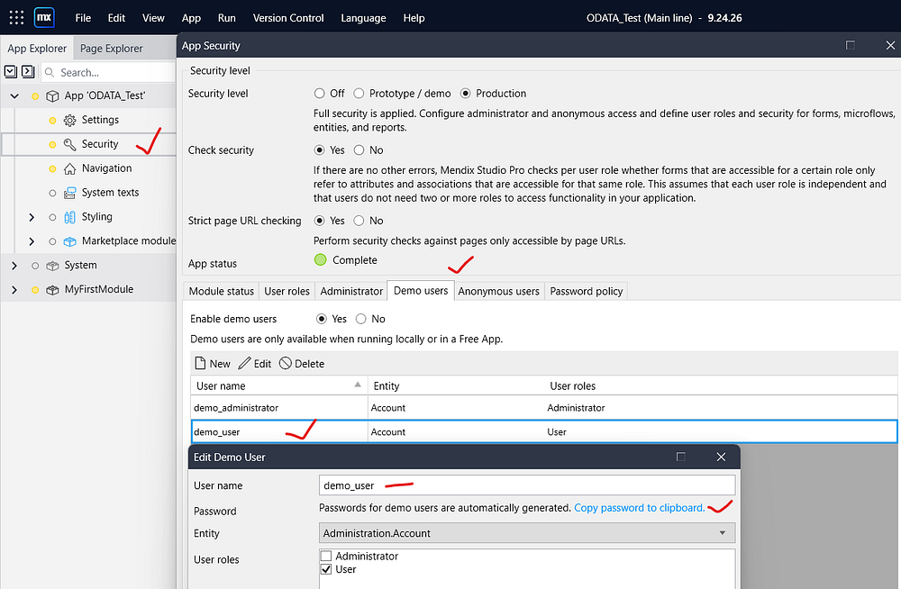Open System texts icon in tree
The image size is (901, 589).
pos(69,193)
